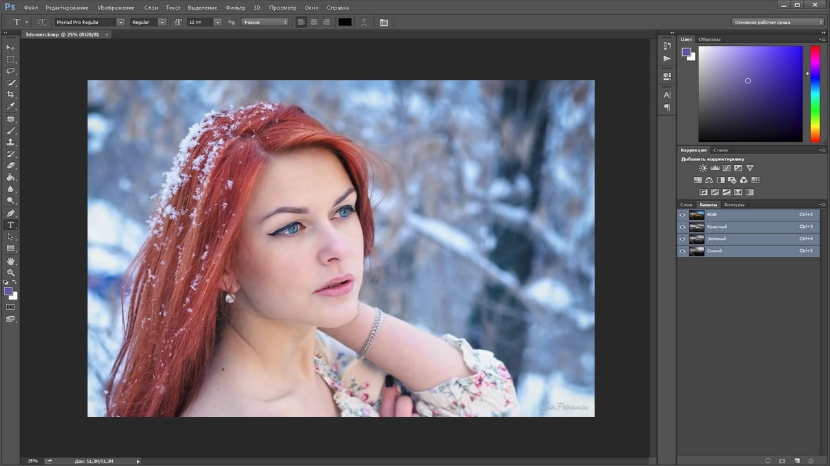This screenshot has width=830, height=466.
Task: Click the 25% zoom field in status bar
Action: pos(32,461)
